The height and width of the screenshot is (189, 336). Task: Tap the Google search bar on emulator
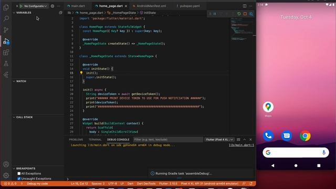click(x=296, y=153)
